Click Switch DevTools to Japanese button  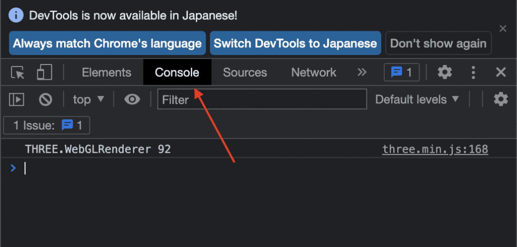[x=295, y=43]
